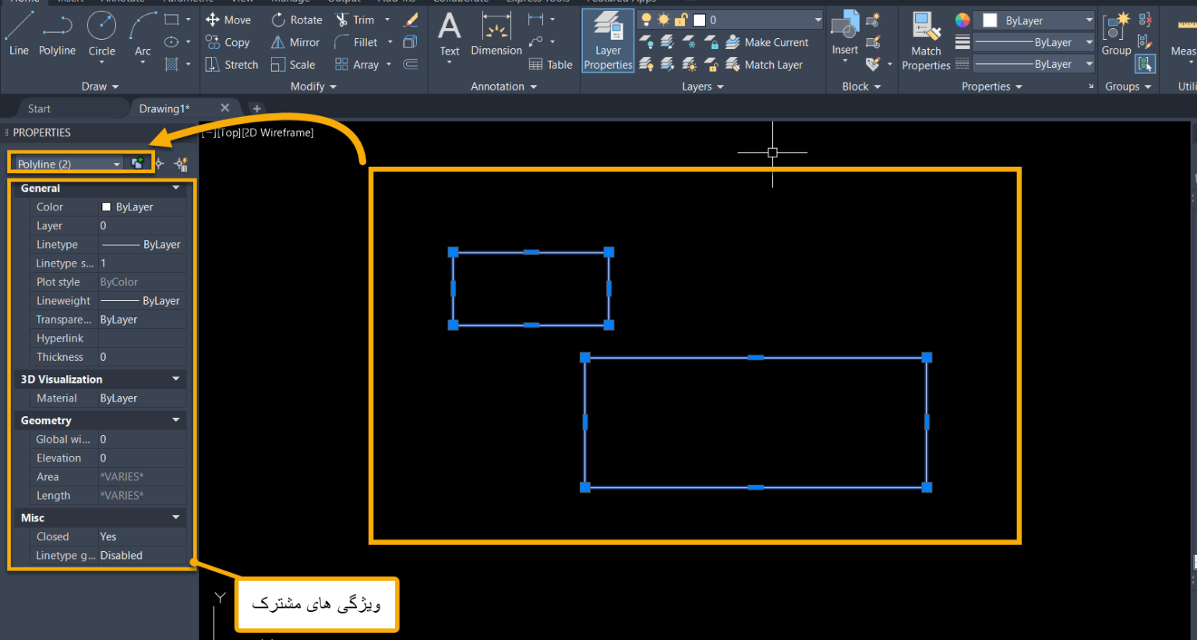The image size is (1197, 640).
Task: Click the Group button
Action: pyautogui.click(x=1116, y=34)
